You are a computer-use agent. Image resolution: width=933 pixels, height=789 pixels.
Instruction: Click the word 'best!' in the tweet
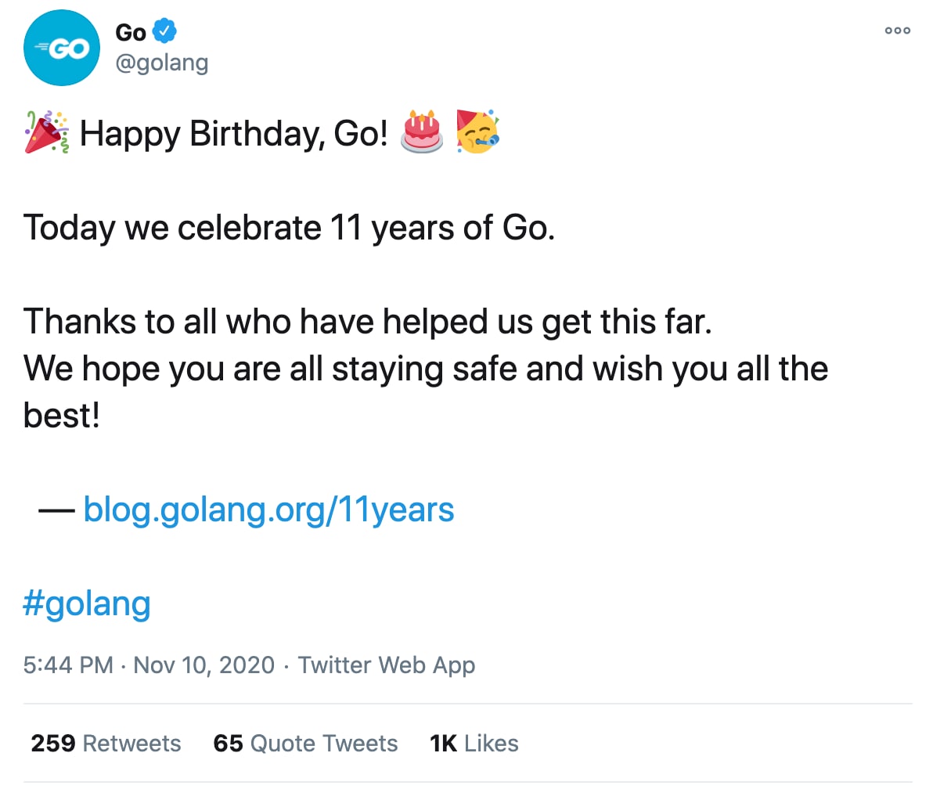click(x=62, y=416)
